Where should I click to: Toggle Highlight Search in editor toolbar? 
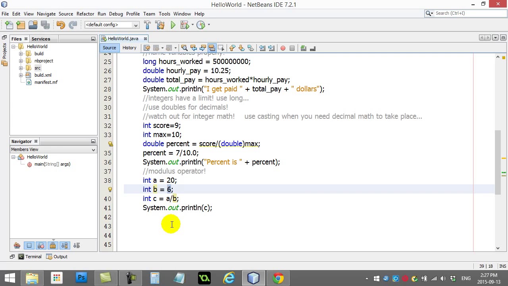212,48
